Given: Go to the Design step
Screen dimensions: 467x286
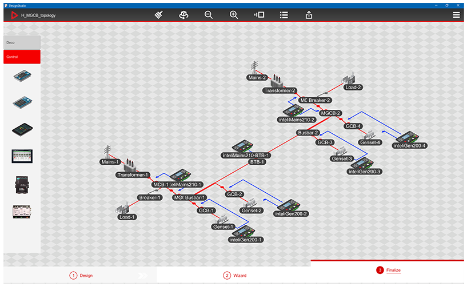Looking at the screenshot, I should tap(81, 276).
